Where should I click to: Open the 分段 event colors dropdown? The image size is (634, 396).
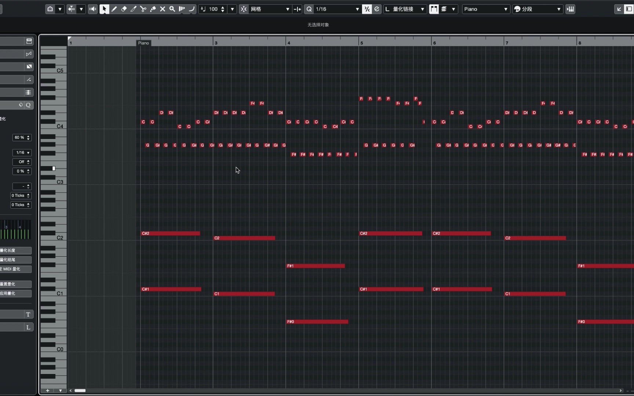[538, 9]
